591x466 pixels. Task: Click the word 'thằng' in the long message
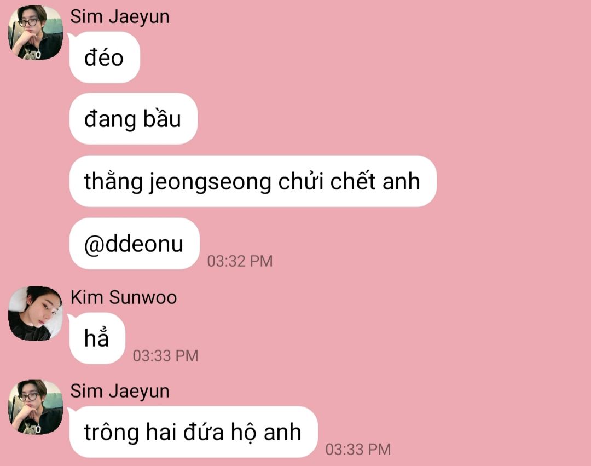(113, 181)
